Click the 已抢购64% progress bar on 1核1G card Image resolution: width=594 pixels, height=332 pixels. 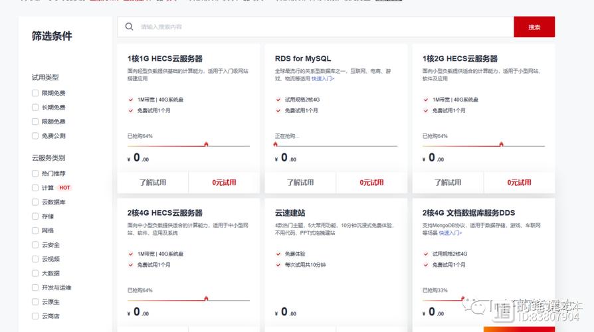pos(189,145)
